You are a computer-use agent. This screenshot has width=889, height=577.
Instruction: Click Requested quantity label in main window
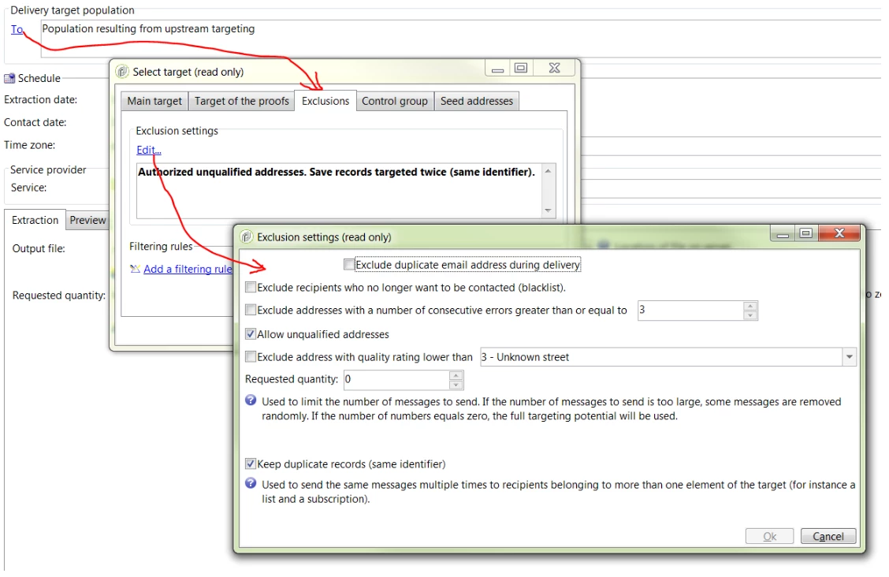(59, 296)
